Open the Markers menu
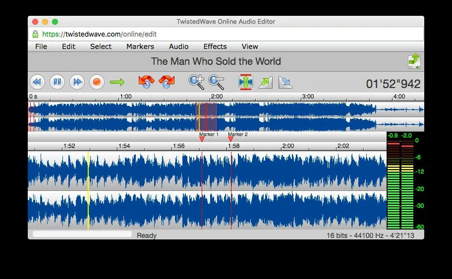 point(140,46)
